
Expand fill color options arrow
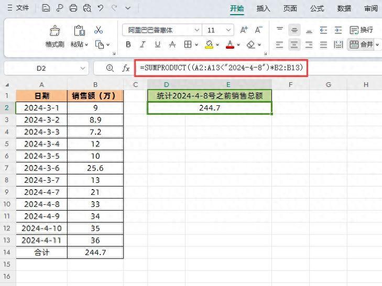217,45
